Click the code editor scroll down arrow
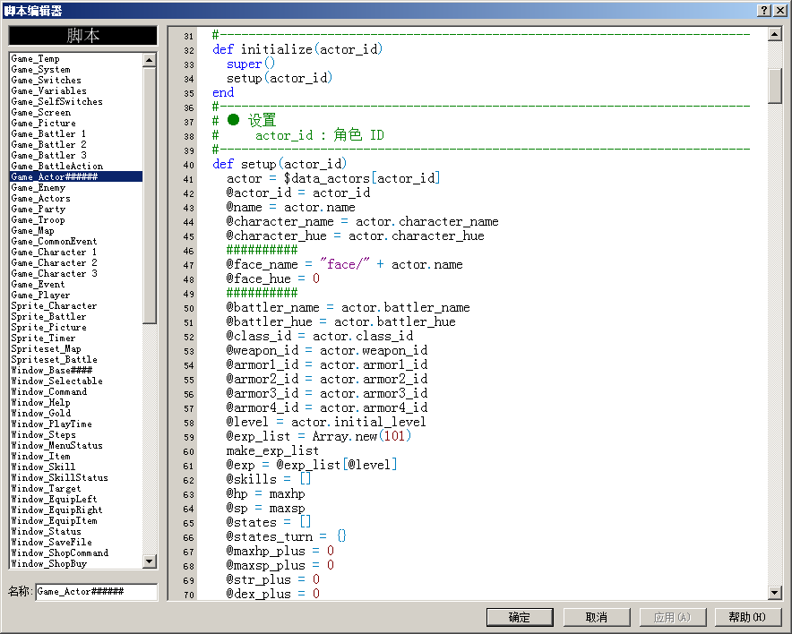 (x=775, y=592)
